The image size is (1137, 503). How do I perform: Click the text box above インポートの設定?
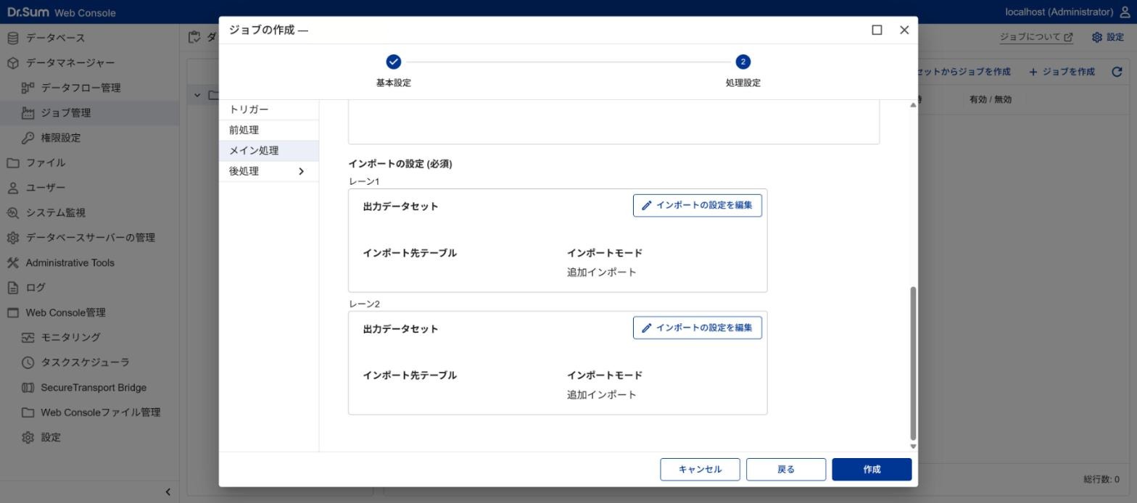tap(613, 122)
